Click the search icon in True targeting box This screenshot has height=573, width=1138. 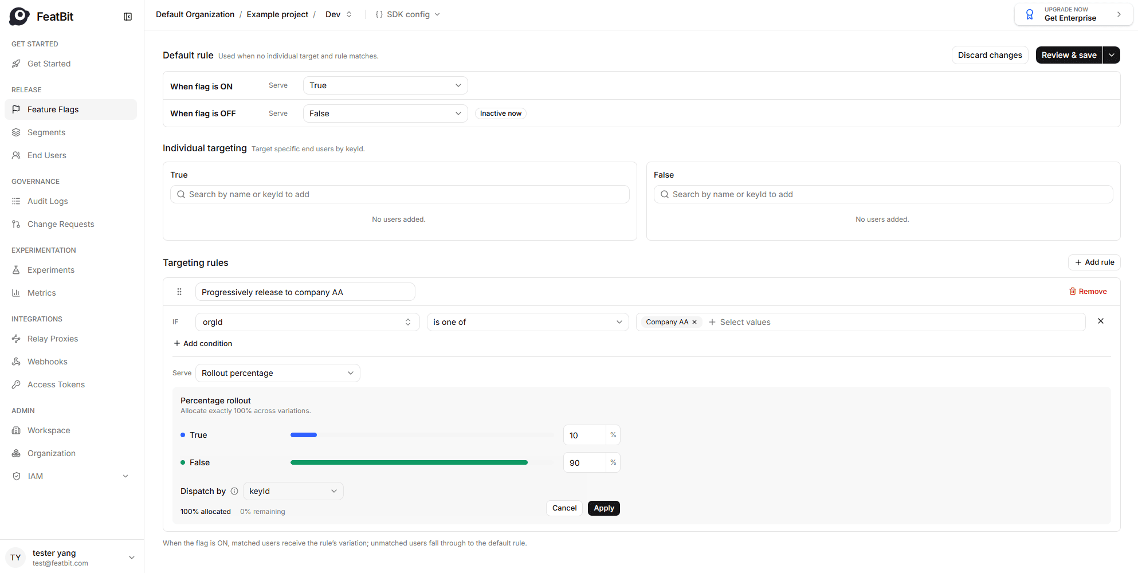[x=181, y=194]
